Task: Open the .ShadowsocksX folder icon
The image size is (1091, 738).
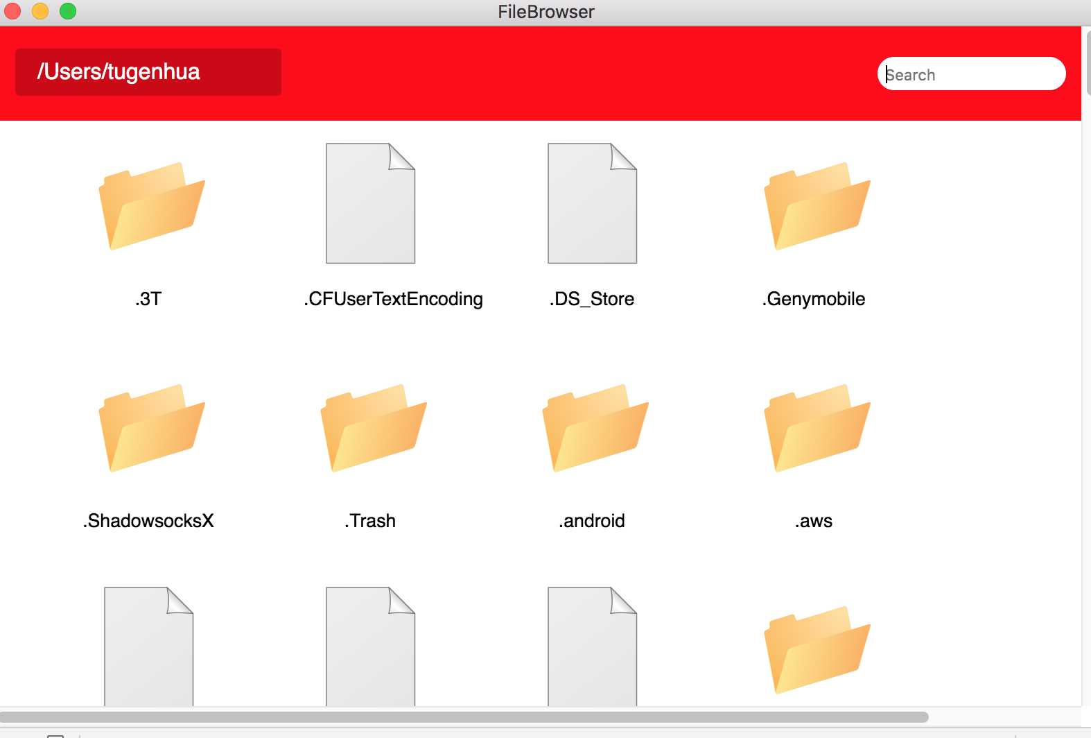Action: coord(152,427)
